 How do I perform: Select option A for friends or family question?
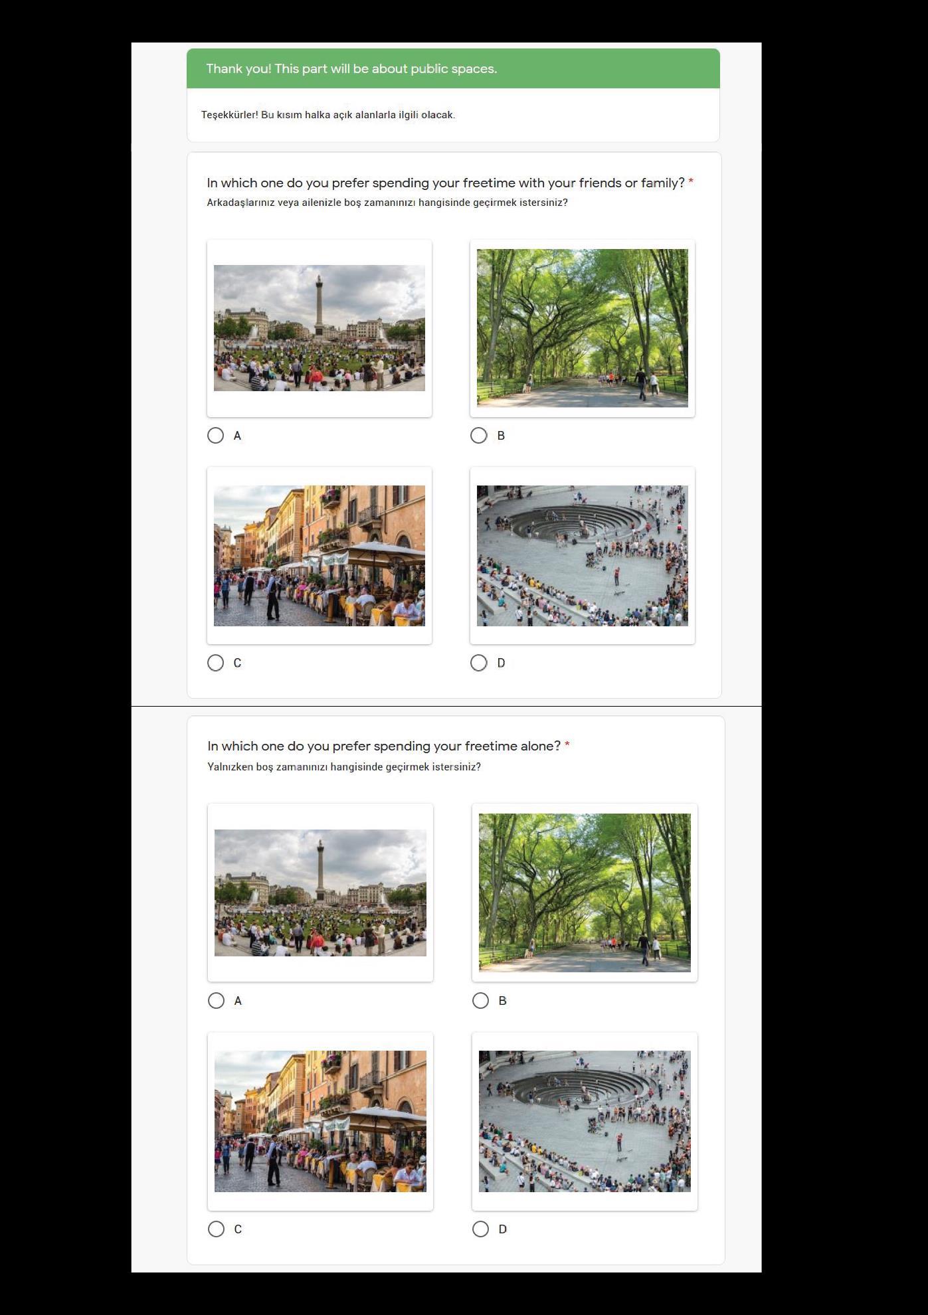tap(215, 436)
